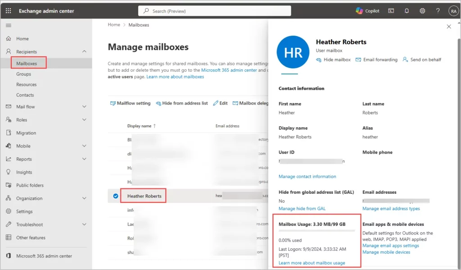
Task: Close the Heather Roberts details pane
Action: pos(449,27)
